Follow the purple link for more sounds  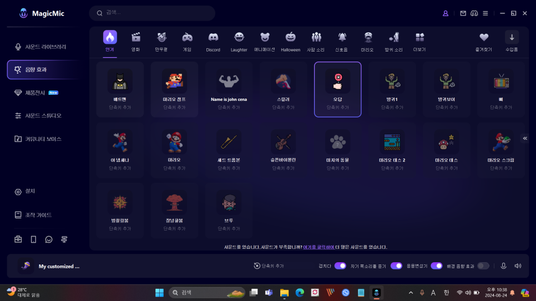click(318, 247)
